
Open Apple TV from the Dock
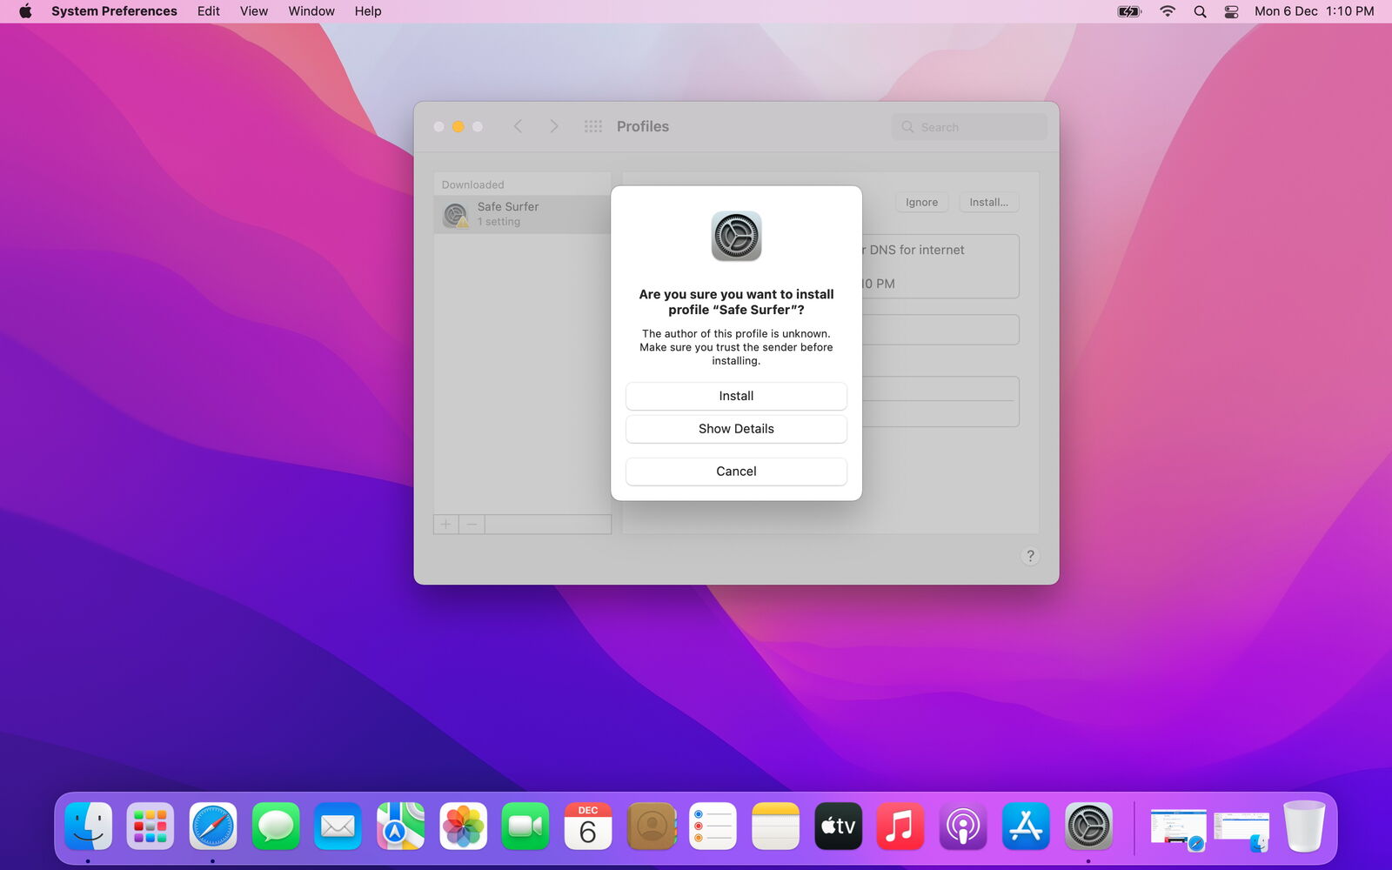point(839,826)
